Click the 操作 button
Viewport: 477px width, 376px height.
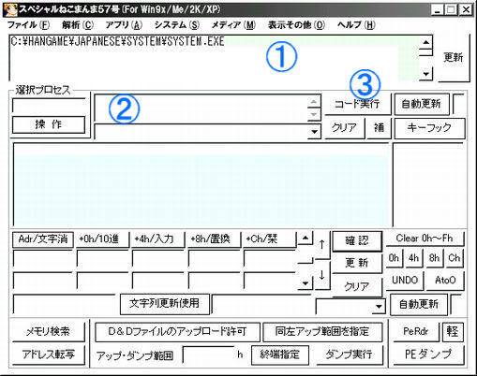[x=49, y=124]
